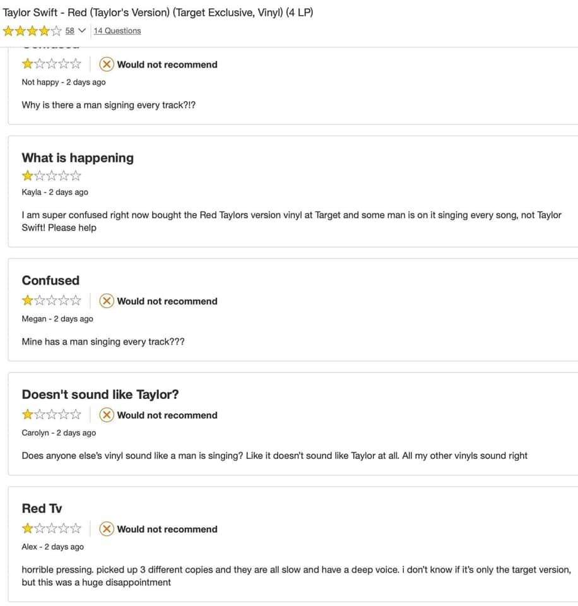The image size is (578, 606).
Task: Click the "Red Tv" review title
Action: (42, 509)
